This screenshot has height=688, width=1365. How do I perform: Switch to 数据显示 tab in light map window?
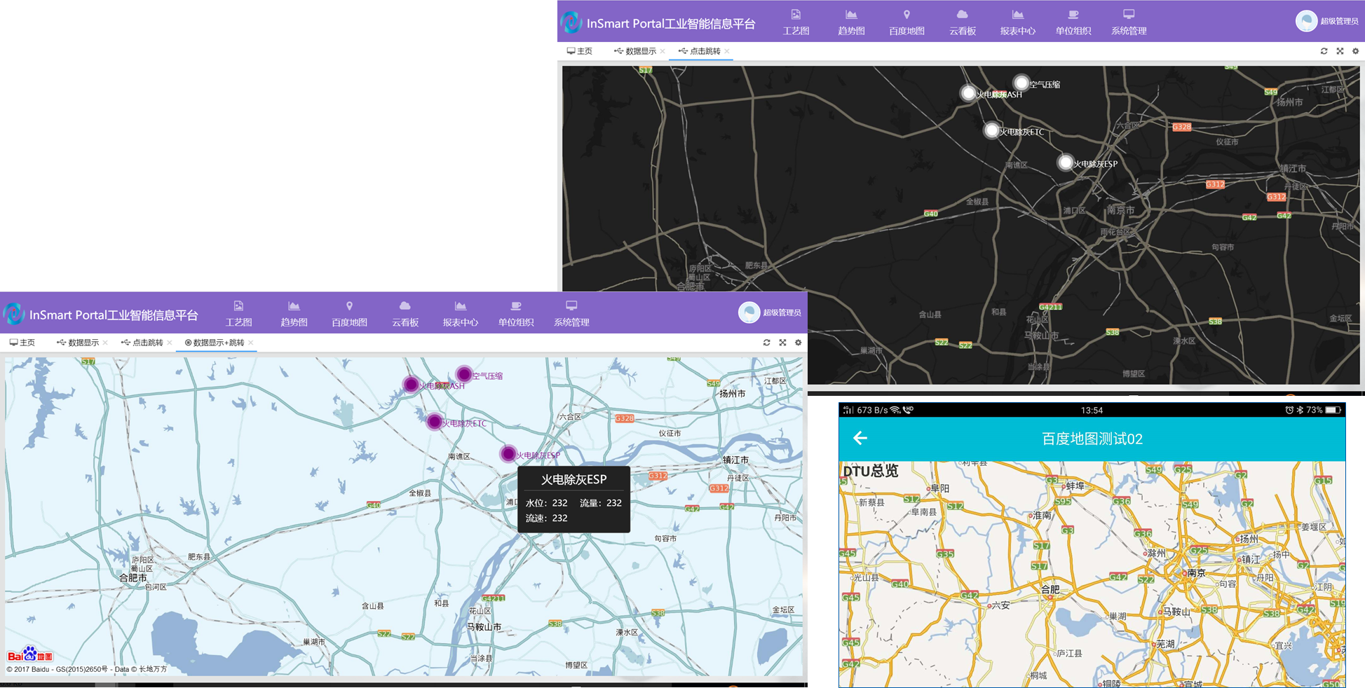coord(78,343)
